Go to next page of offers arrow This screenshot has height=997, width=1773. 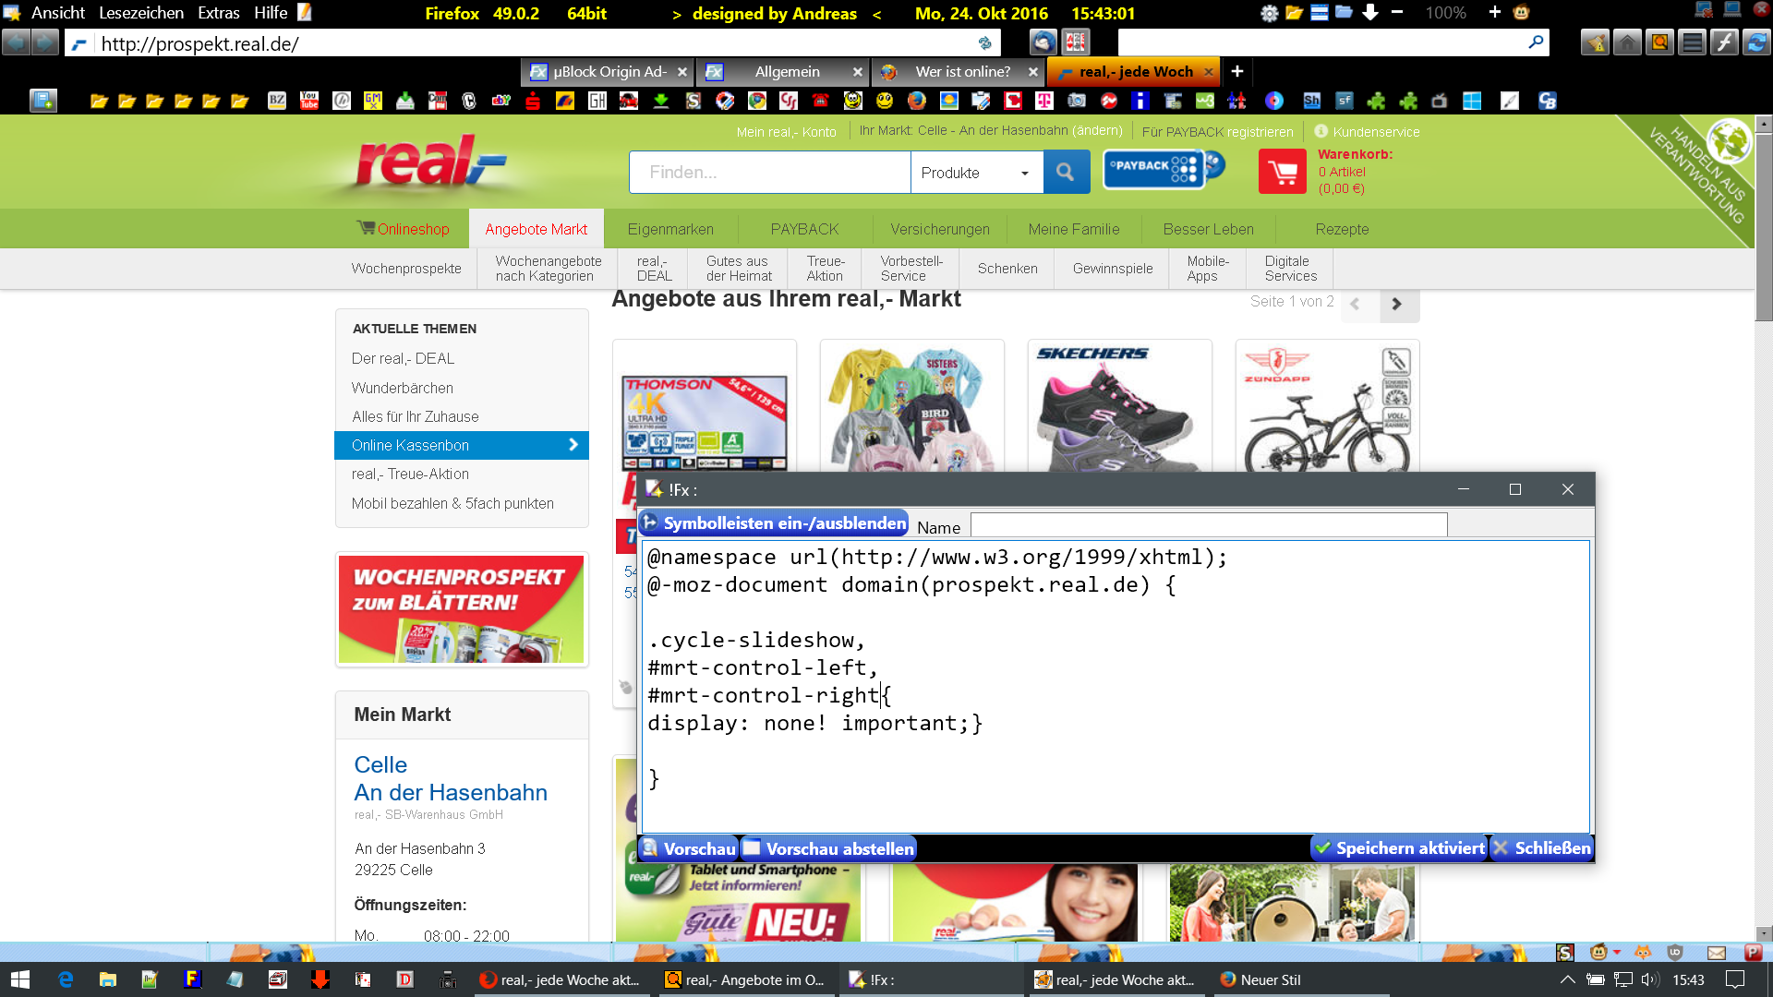pyautogui.click(x=1396, y=304)
